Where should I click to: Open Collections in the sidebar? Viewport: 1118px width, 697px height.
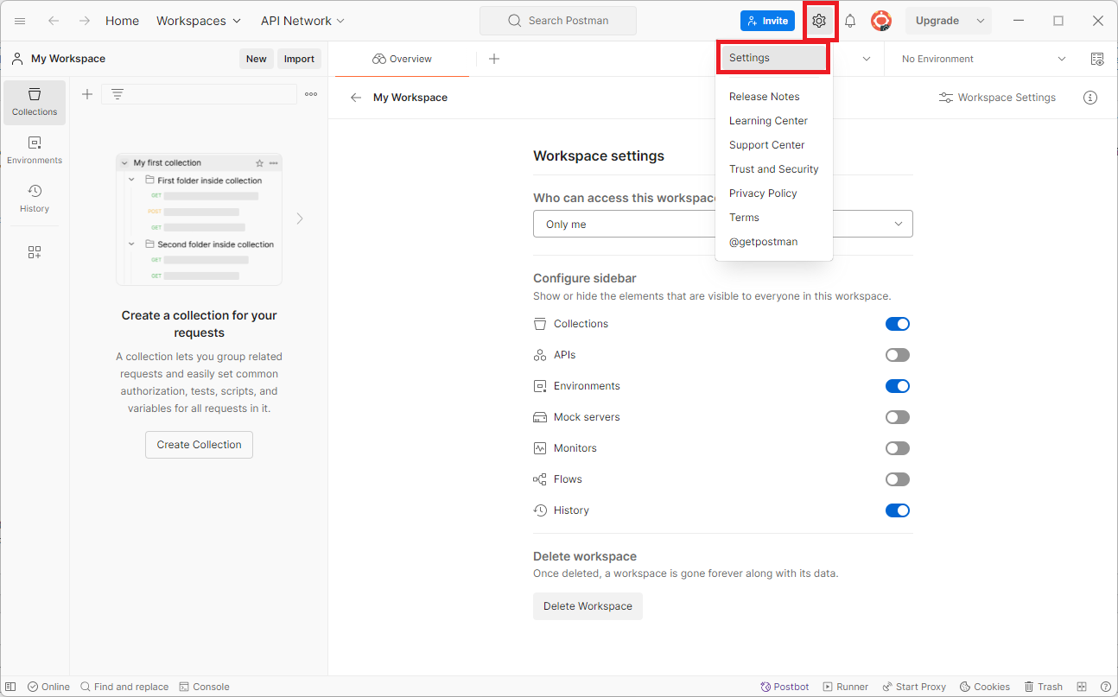(x=35, y=102)
